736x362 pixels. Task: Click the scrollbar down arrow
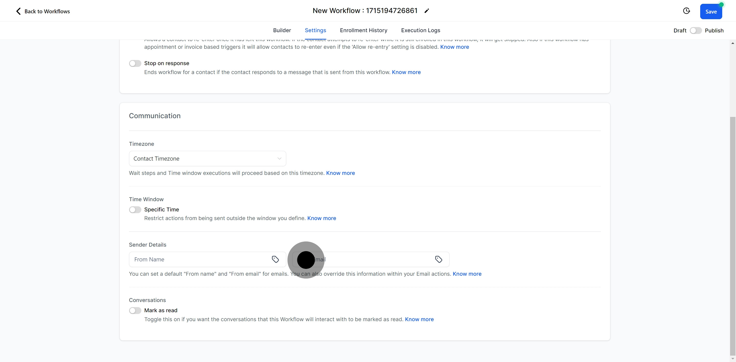(x=733, y=359)
